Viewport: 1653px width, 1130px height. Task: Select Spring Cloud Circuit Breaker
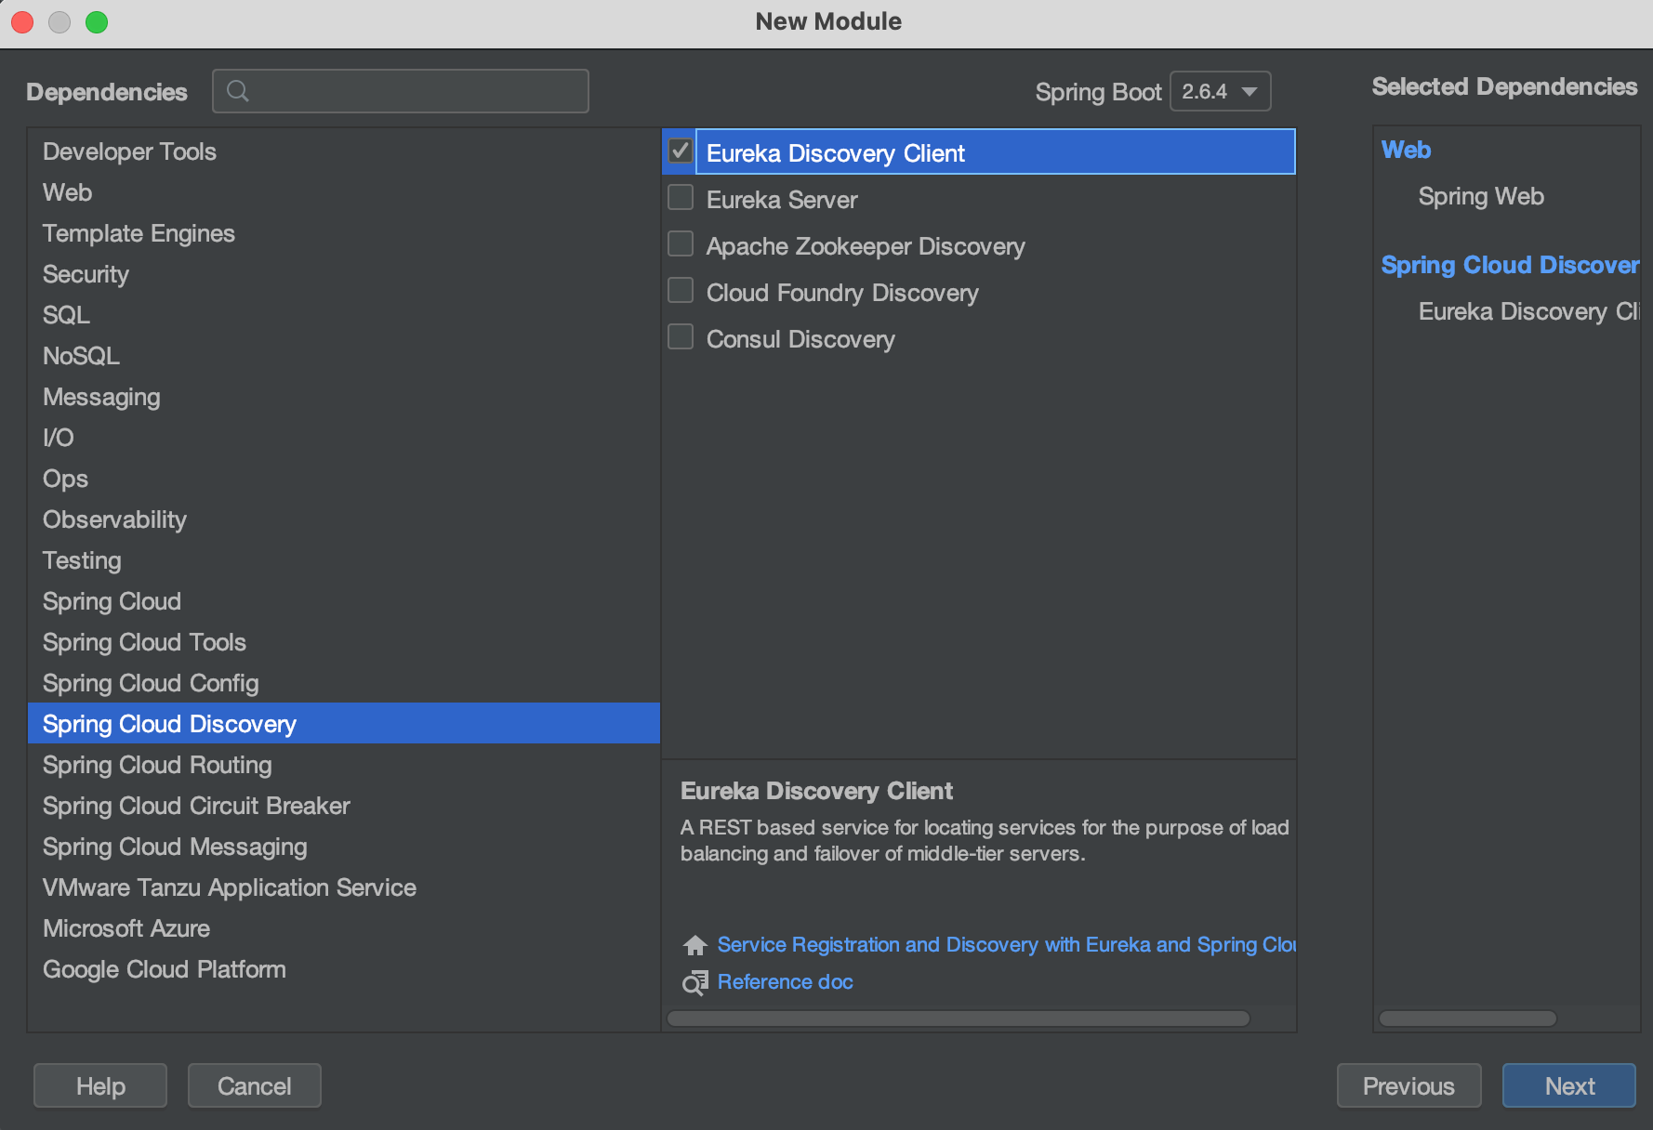click(344, 806)
